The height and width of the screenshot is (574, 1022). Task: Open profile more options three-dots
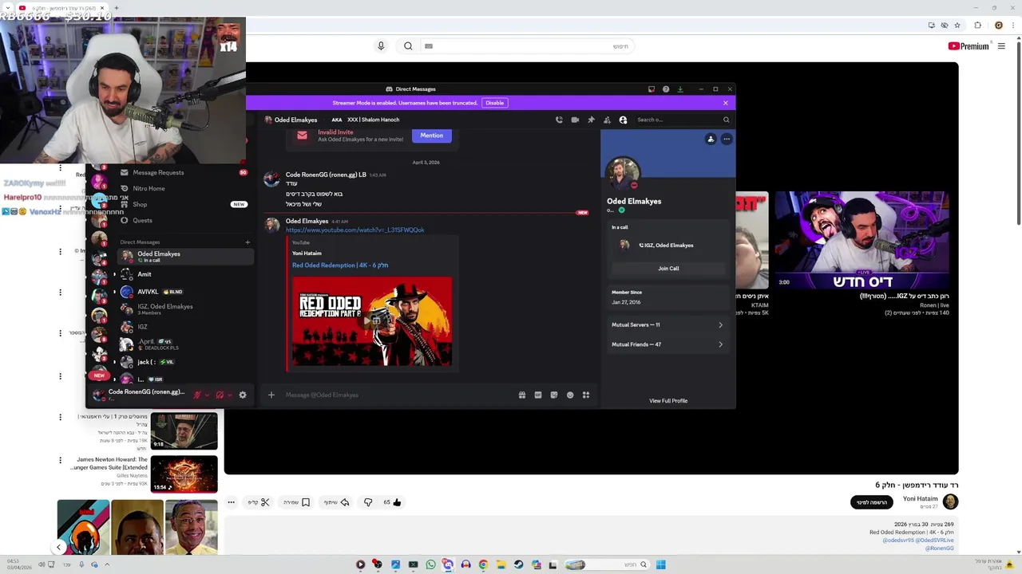[727, 139]
